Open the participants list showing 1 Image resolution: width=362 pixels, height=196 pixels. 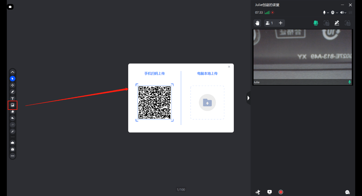(x=269, y=23)
